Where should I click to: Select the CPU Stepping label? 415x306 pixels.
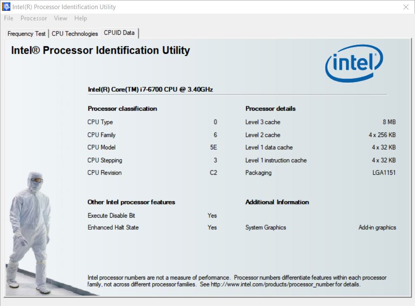[105, 160]
